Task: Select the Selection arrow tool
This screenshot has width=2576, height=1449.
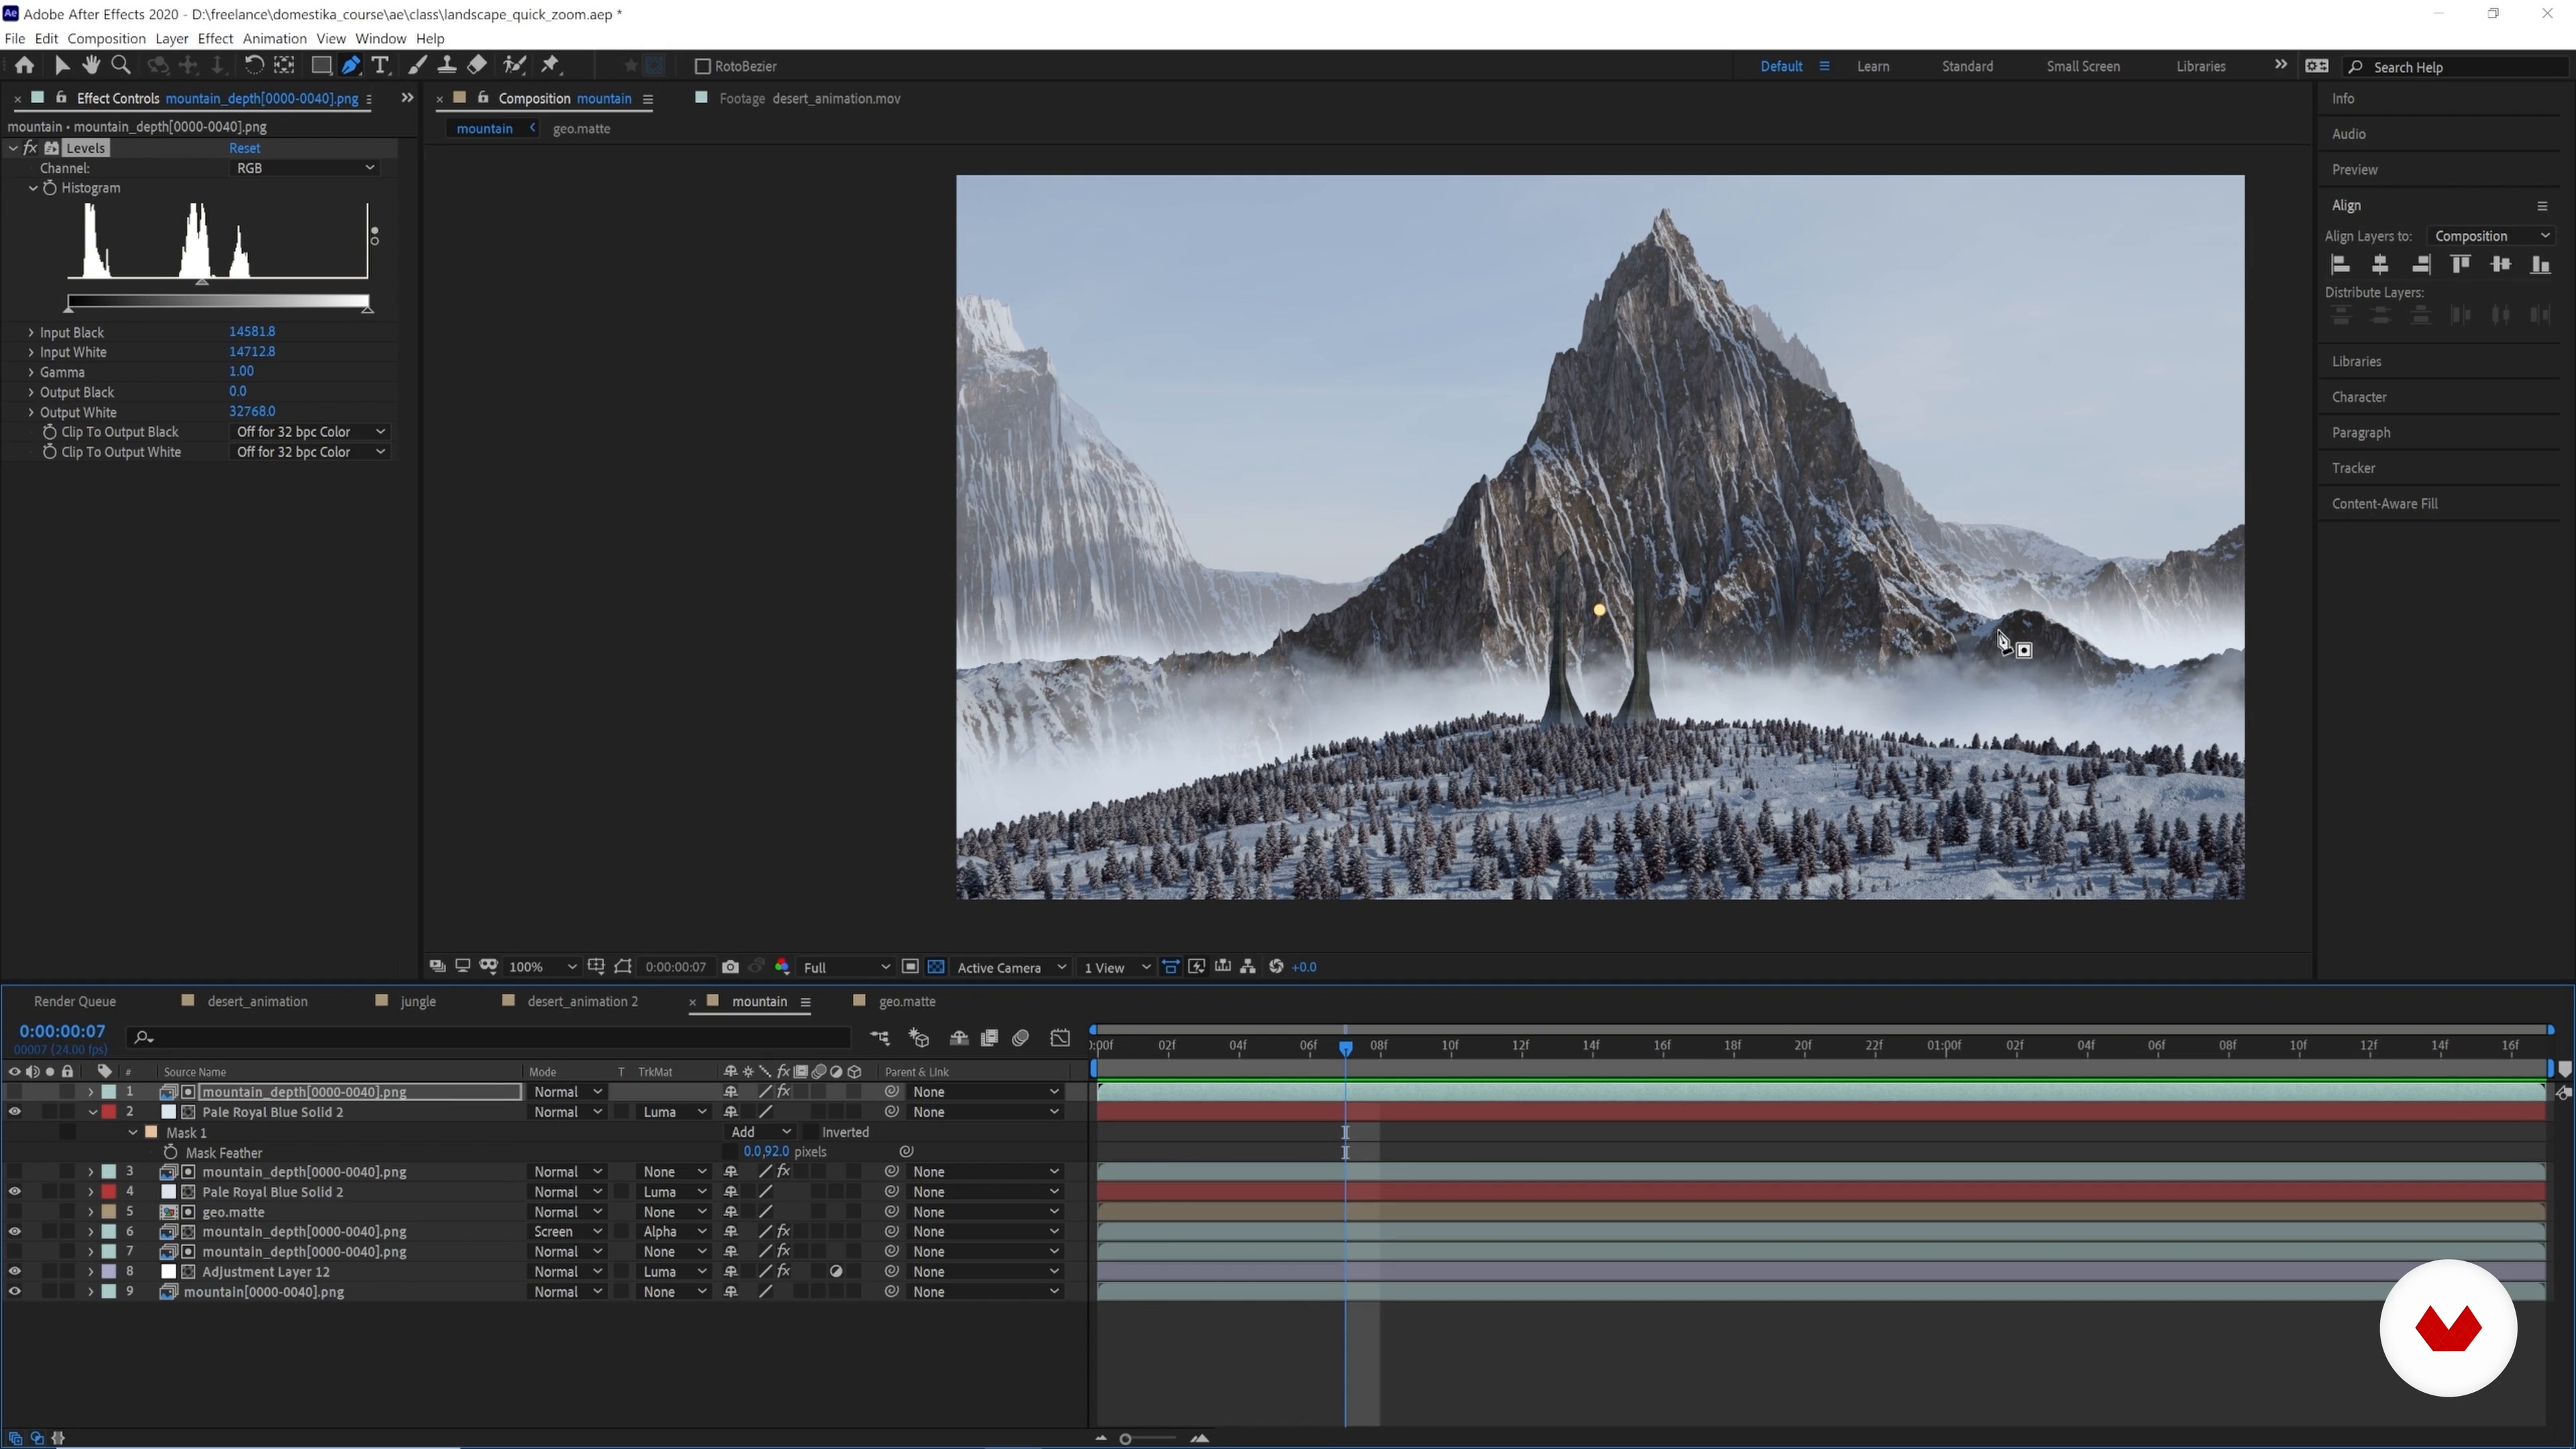Action: [62, 65]
